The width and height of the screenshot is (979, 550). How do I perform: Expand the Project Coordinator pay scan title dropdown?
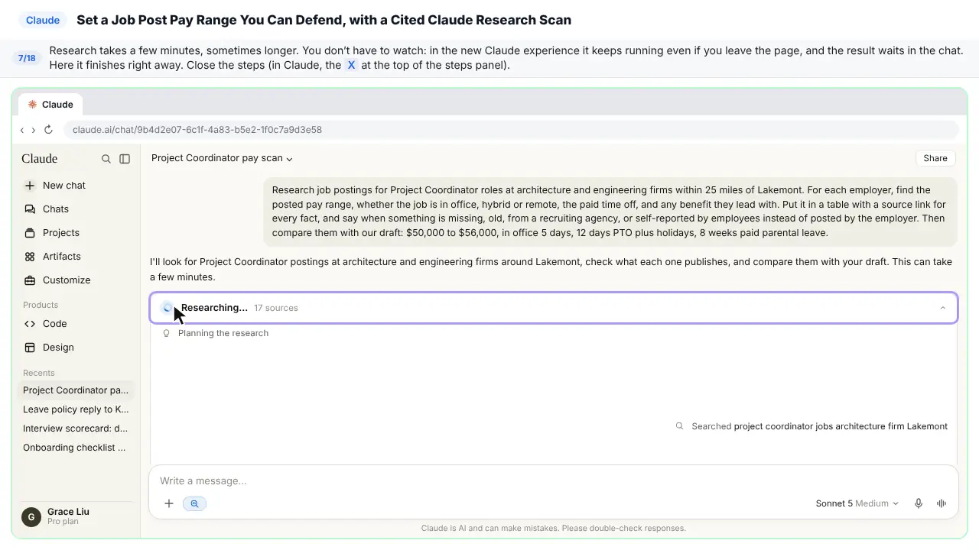222,158
